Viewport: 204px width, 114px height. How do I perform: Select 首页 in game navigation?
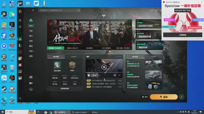[x=31, y=26]
